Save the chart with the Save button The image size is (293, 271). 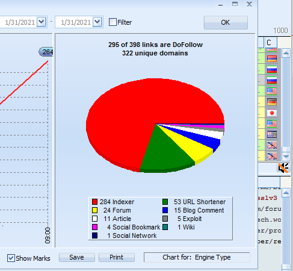click(x=76, y=257)
